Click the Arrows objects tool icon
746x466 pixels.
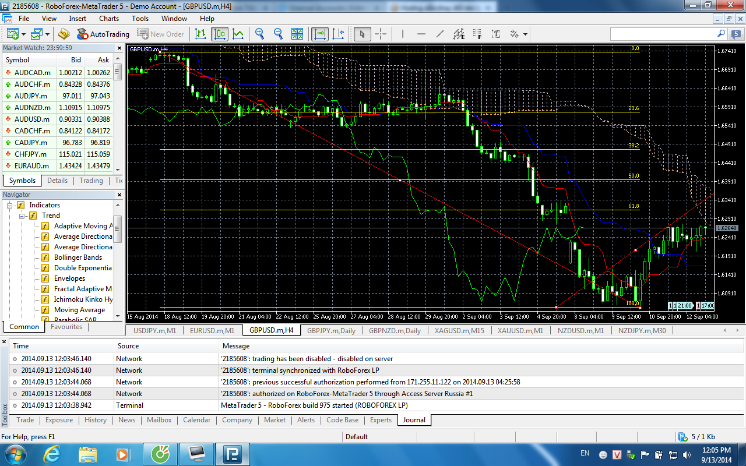(515, 34)
